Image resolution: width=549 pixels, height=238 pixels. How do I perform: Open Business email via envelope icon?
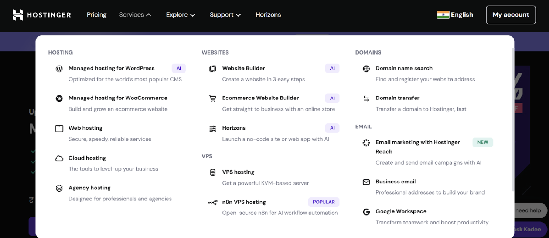click(366, 182)
